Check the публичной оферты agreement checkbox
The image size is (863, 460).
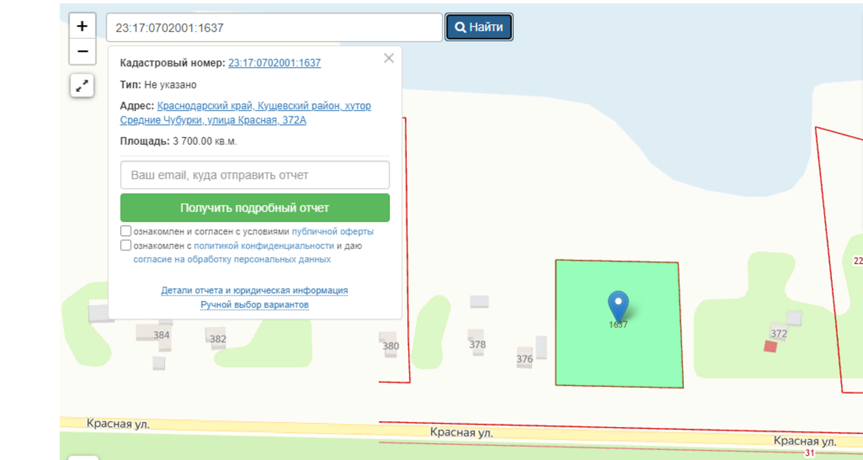click(x=126, y=231)
